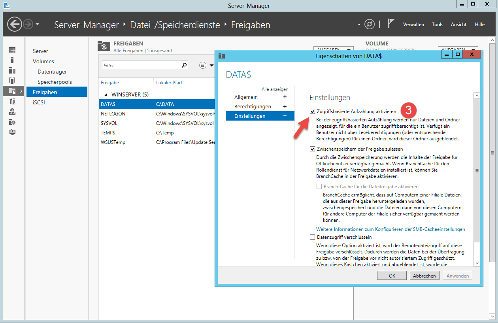
Task: Uncheck Zwischenspeichern der Freigabe zulassen
Action: pyautogui.click(x=313, y=149)
